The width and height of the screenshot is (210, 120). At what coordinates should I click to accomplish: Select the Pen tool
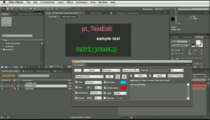(35, 9)
